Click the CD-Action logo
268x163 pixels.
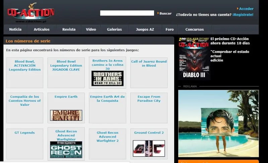pyautogui.click(x=31, y=13)
